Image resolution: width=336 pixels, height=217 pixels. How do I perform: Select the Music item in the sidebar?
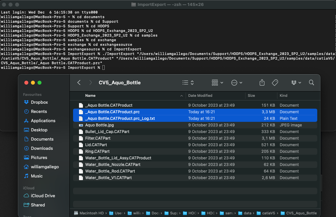35,176
